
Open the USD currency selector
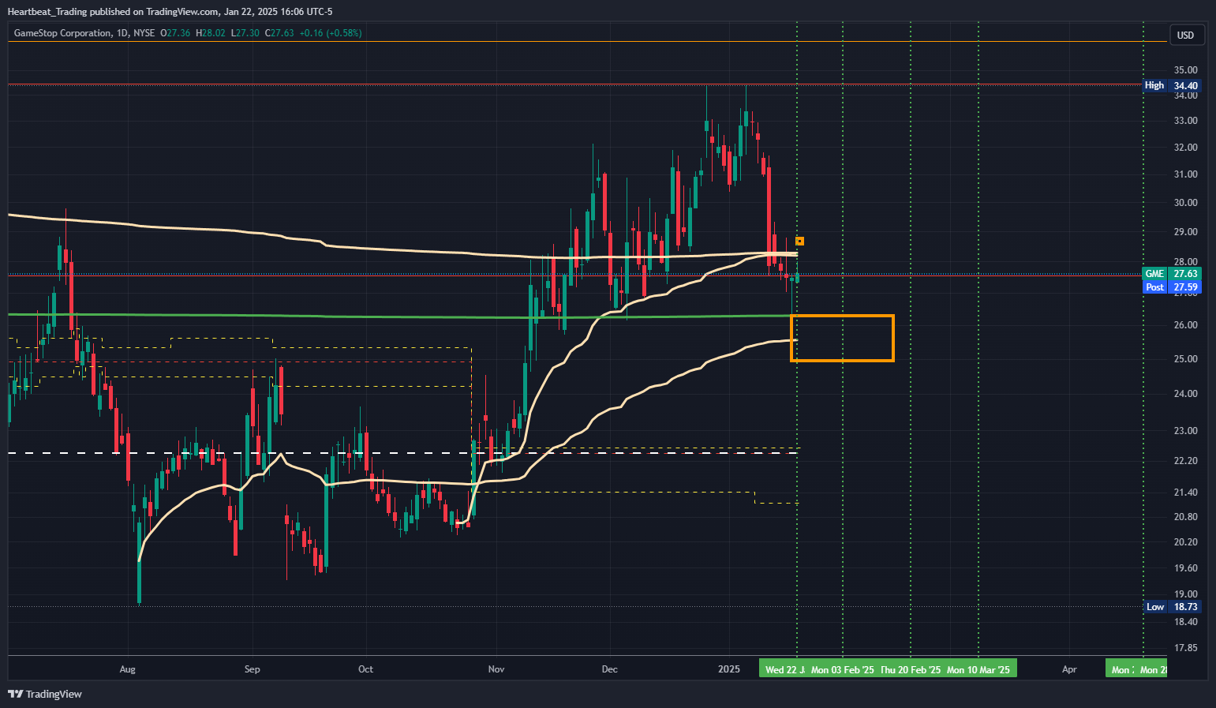[1185, 35]
